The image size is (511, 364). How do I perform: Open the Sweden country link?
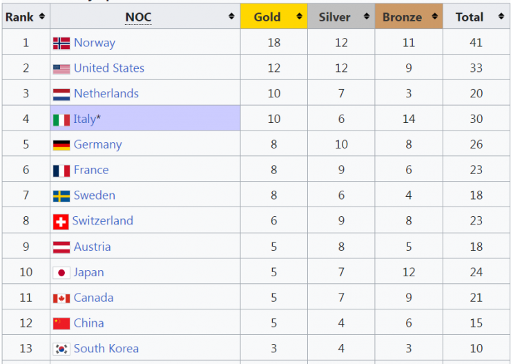click(x=95, y=195)
